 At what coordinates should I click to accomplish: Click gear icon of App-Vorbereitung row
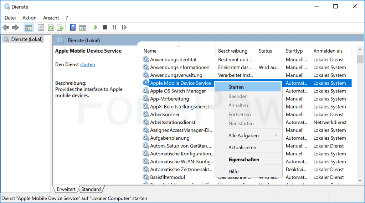pos(146,98)
